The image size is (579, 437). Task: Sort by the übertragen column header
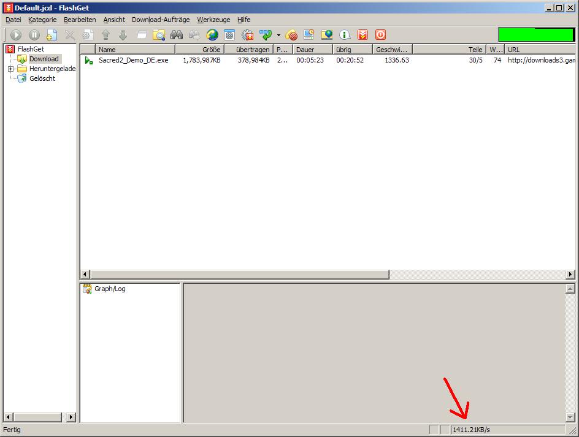pos(249,50)
